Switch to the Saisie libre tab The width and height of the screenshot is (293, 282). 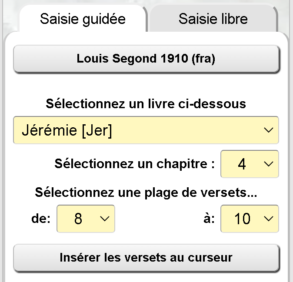213,19
